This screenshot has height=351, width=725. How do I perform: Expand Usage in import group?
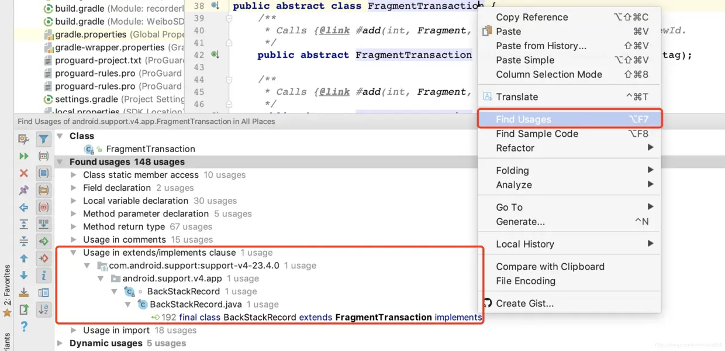(x=73, y=330)
